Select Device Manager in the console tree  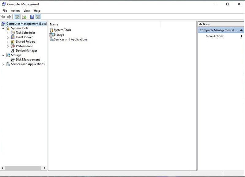tap(26, 51)
